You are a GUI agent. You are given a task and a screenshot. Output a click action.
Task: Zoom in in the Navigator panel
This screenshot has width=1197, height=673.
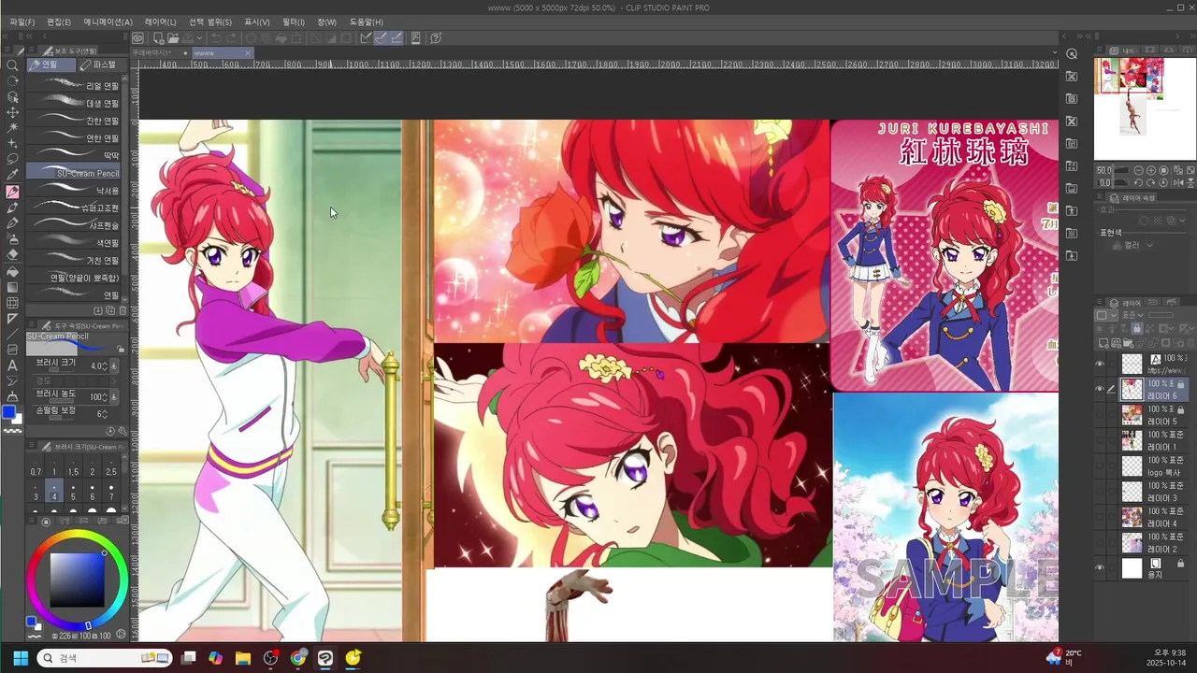(x=1151, y=171)
